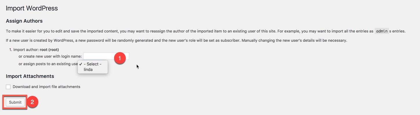Viewport: 420px width, 115px height.
Task: Click the 'or create new user with login name' label
Action: (50, 56)
